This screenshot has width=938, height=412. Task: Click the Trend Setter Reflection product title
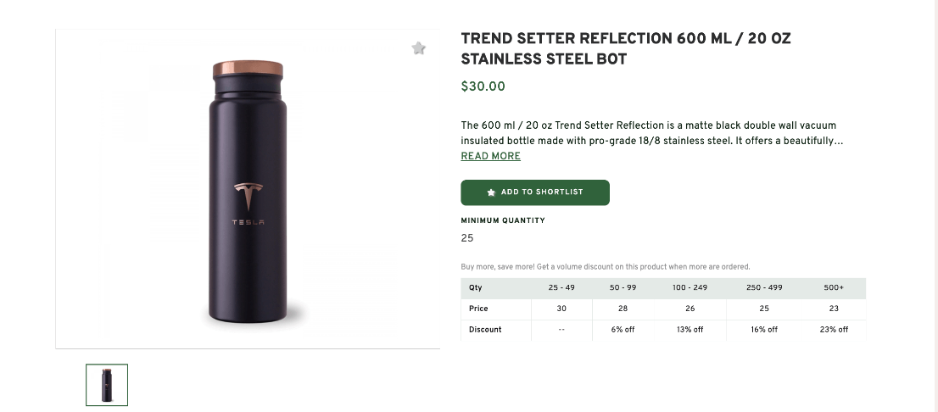625,48
